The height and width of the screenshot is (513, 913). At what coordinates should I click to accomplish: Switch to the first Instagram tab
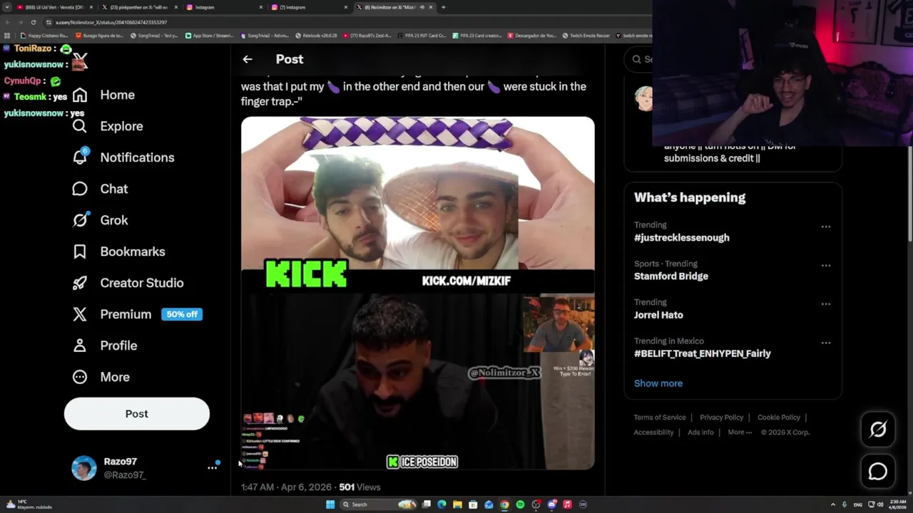pyautogui.click(x=223, y=7)
